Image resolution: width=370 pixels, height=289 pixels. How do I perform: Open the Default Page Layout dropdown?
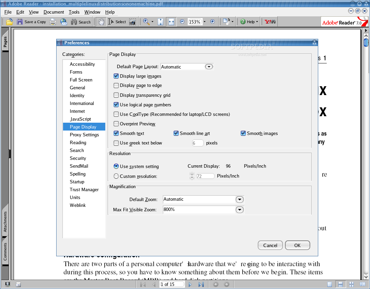click(209, 66)
